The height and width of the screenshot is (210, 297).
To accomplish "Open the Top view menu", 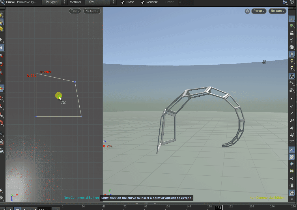I will click(x=75, y=11).
